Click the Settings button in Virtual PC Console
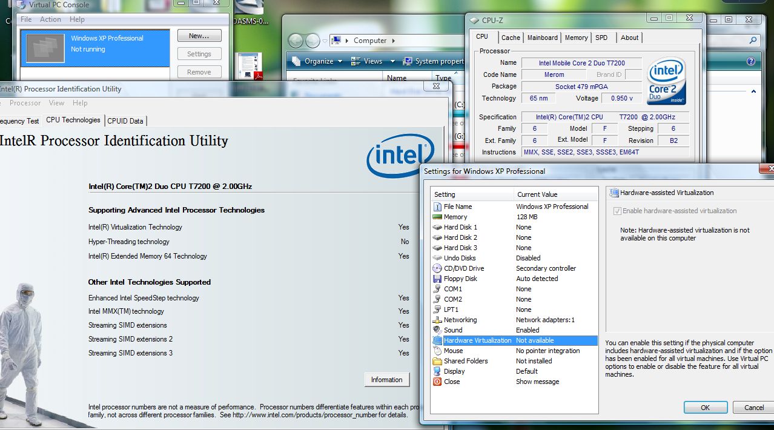 [x=199, y=54]
